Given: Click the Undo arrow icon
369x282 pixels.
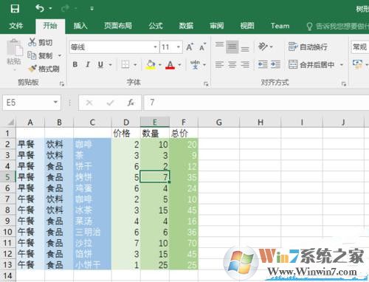Looking at the screenshot, I should 40,9.
